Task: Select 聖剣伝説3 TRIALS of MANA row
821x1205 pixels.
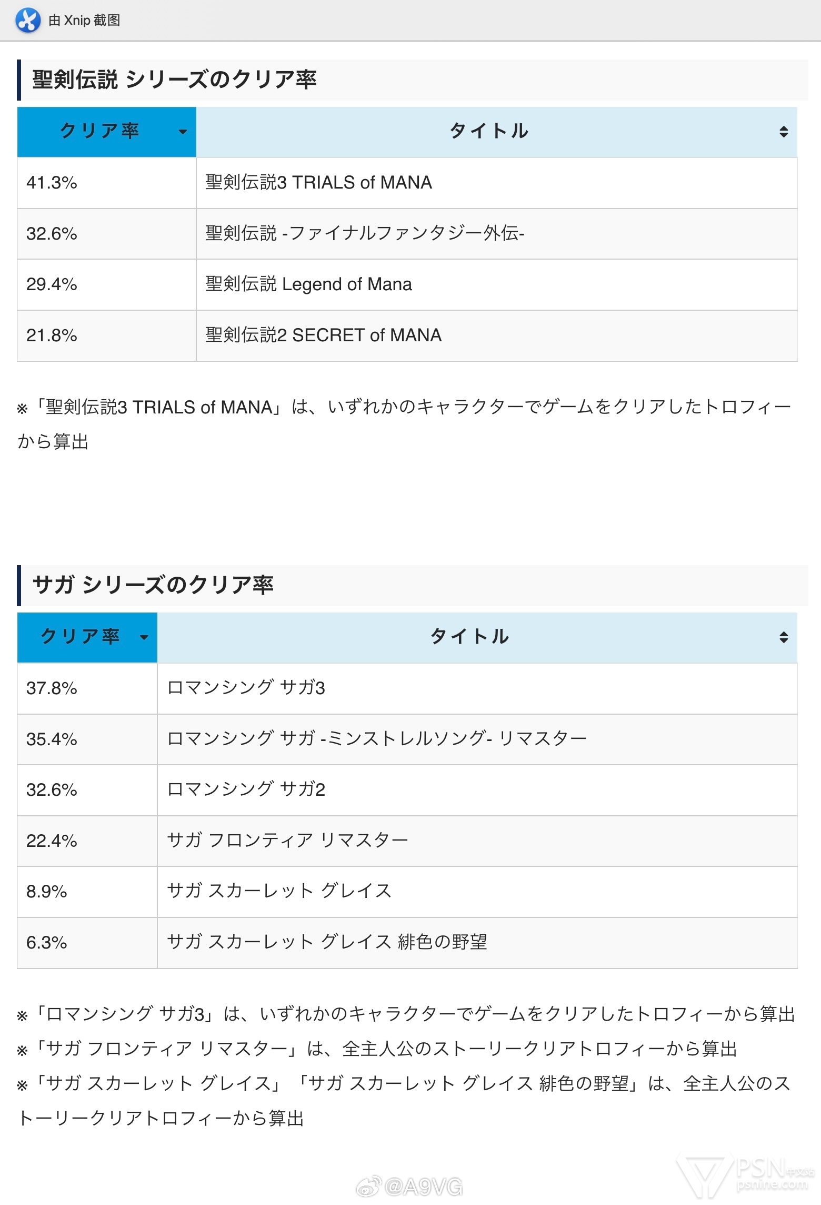Action: coord(407,183)
